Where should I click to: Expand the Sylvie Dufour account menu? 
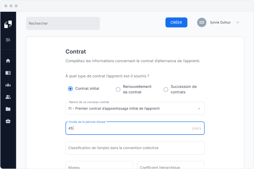pyautogui.click(x=237, y=22)
